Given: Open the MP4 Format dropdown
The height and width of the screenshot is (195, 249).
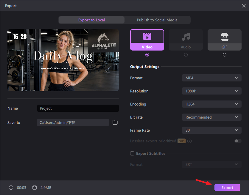Looking at the screenshot, I should pyautogui.click(x=212, y=78).
